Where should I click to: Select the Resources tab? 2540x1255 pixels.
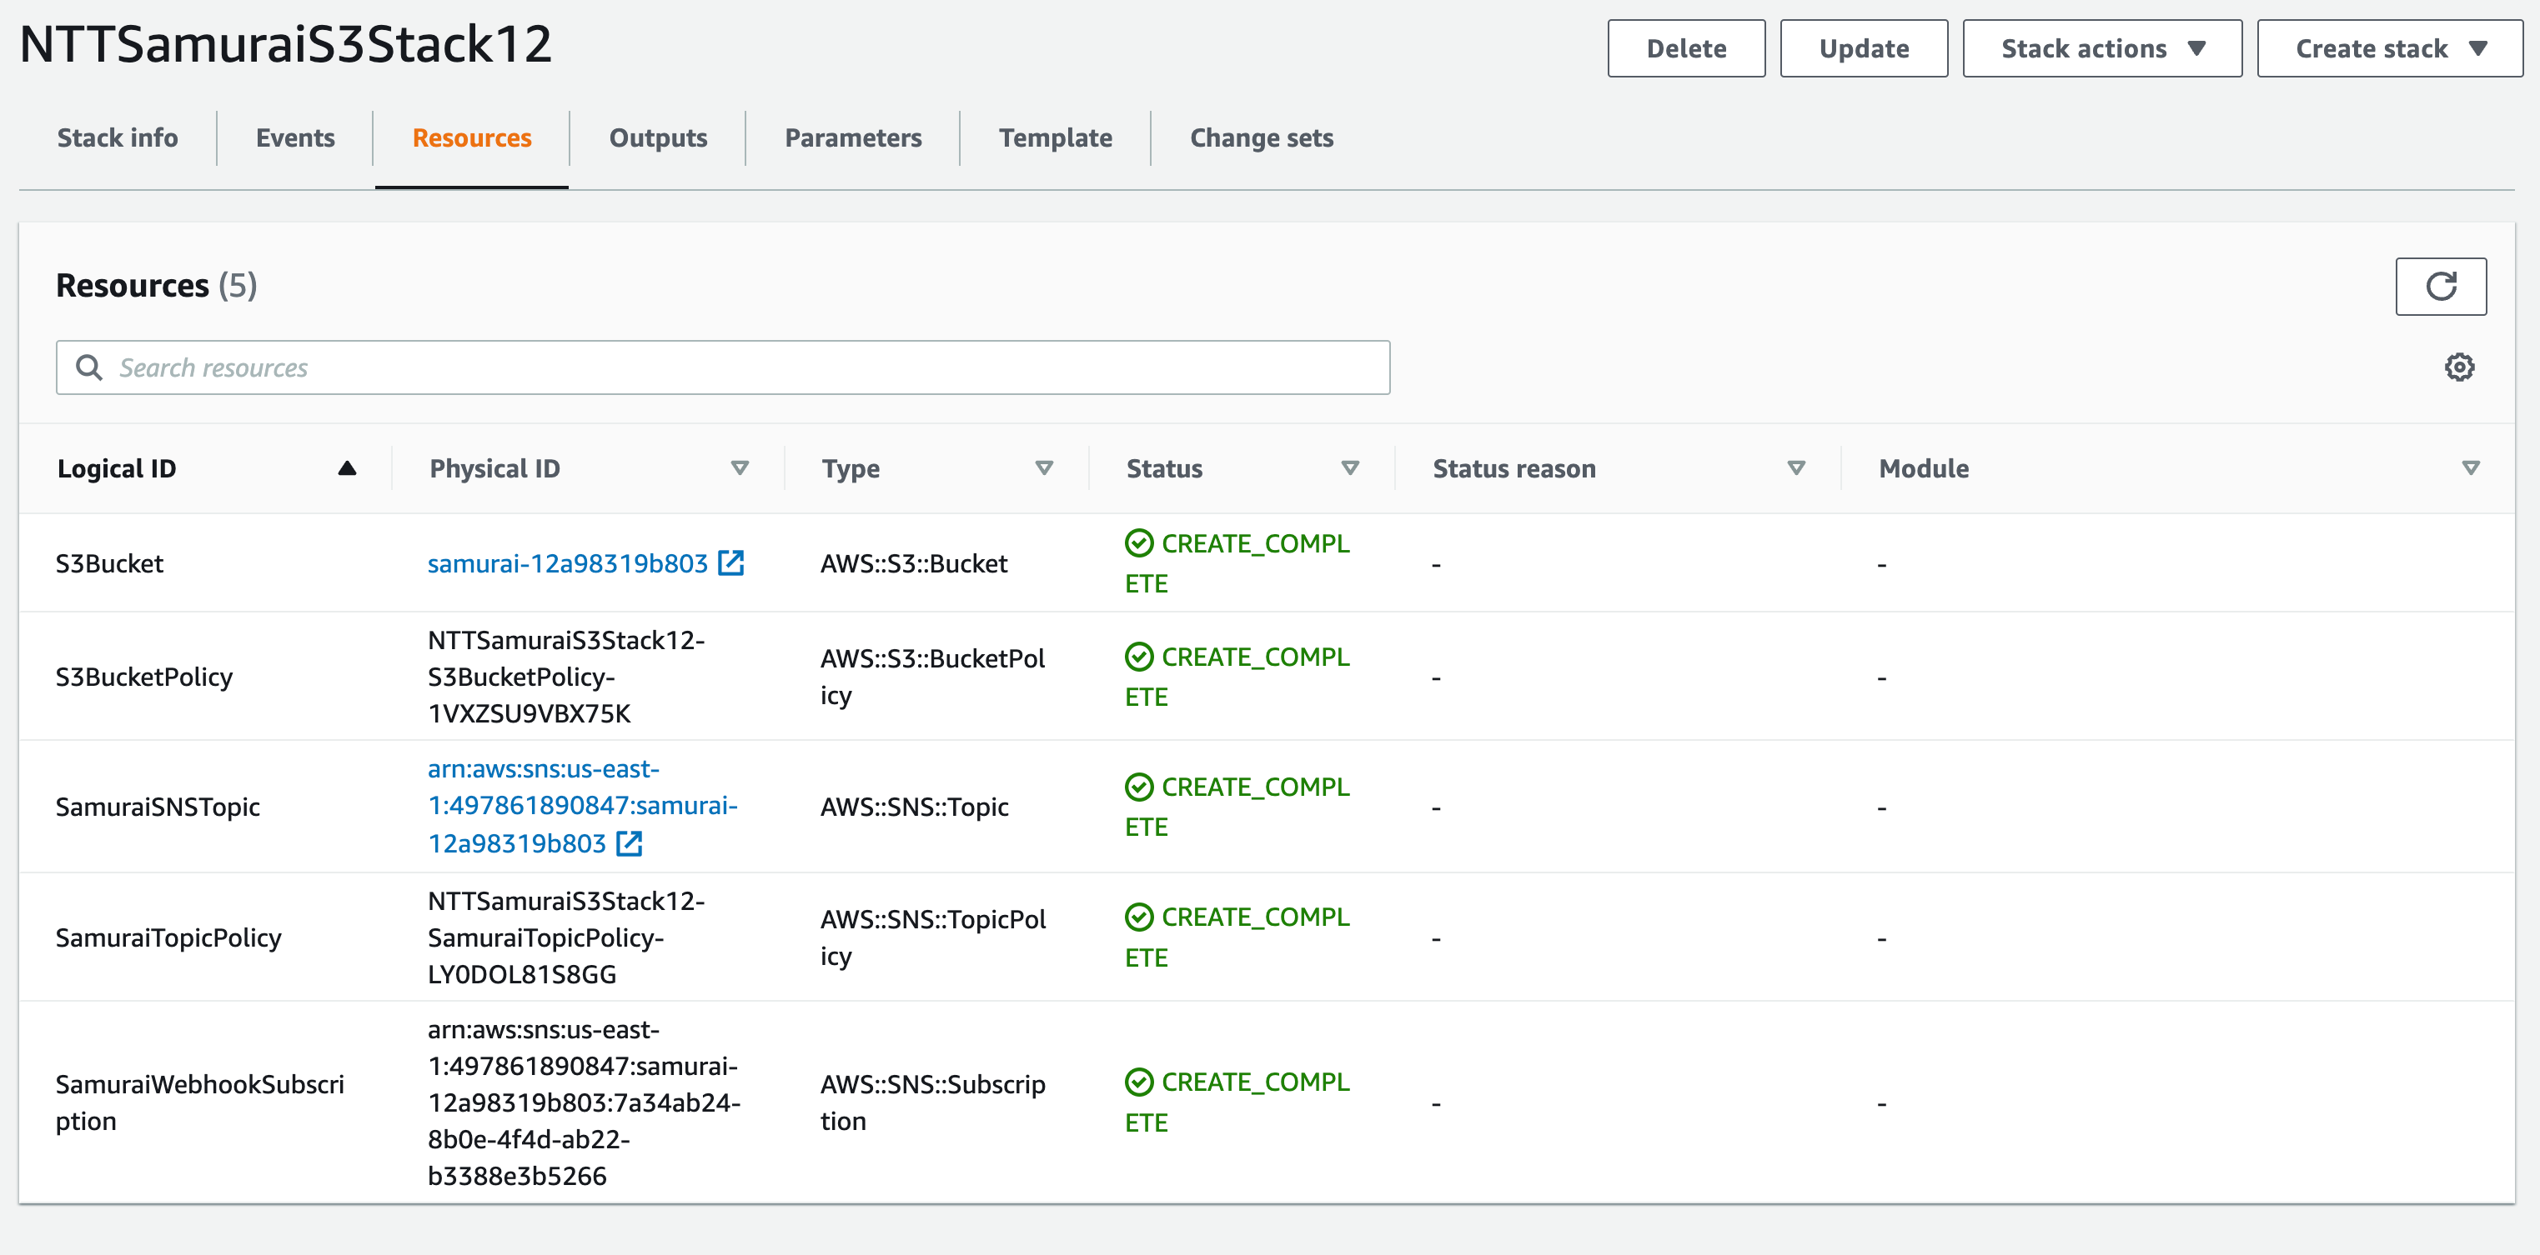pyautogui.click(x=471, y=137)
